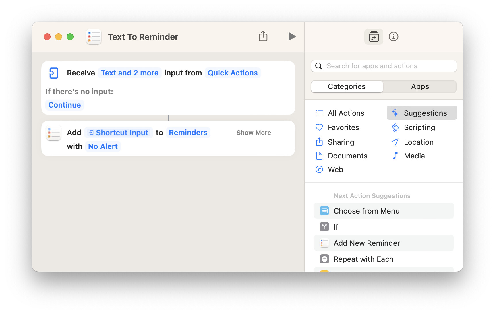Open the Favorites category

coord(343,127)
